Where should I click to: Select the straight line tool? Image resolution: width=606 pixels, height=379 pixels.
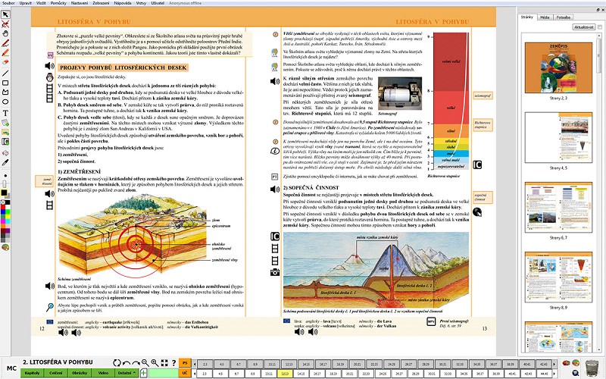5,73
